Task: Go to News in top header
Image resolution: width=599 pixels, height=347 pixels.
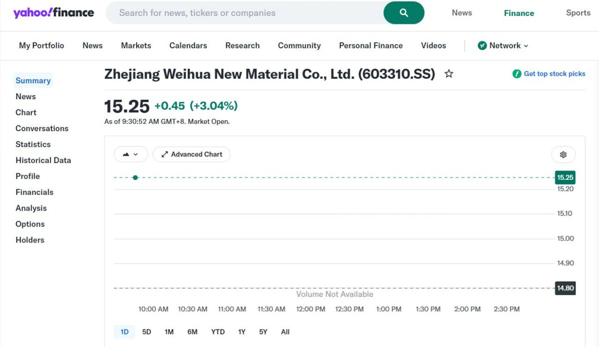Action: pyautogui.click(x=462, y=13)
